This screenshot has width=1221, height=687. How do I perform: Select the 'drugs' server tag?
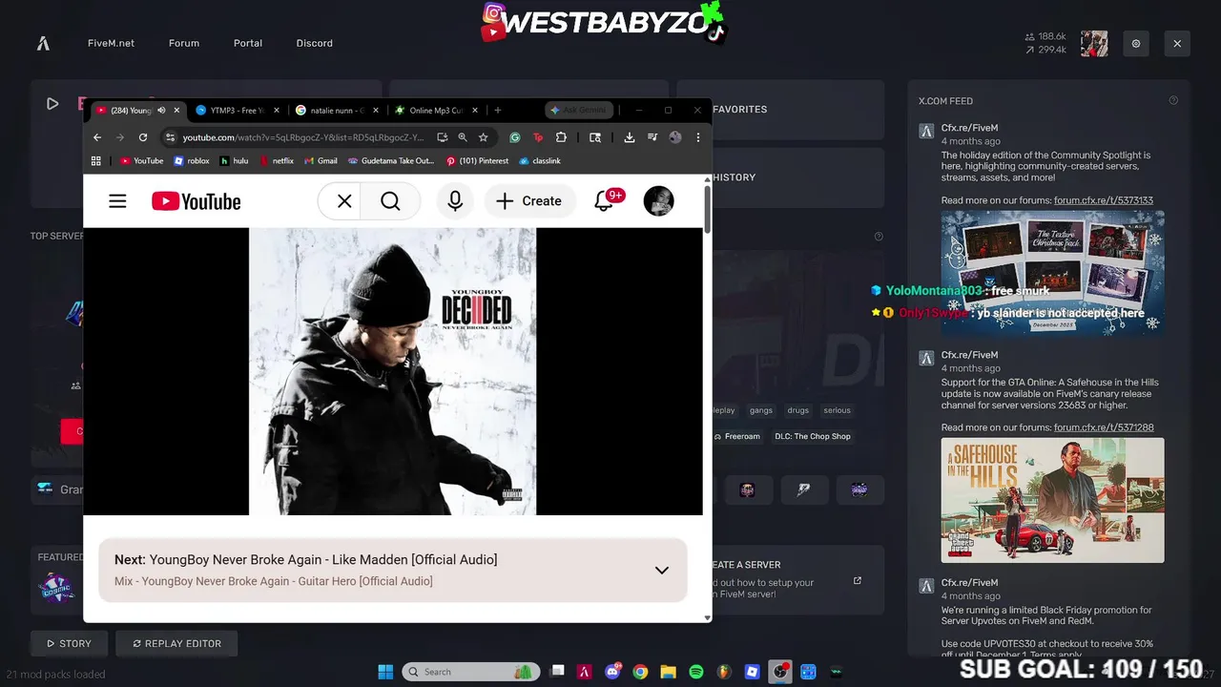[x=797, y=410]
